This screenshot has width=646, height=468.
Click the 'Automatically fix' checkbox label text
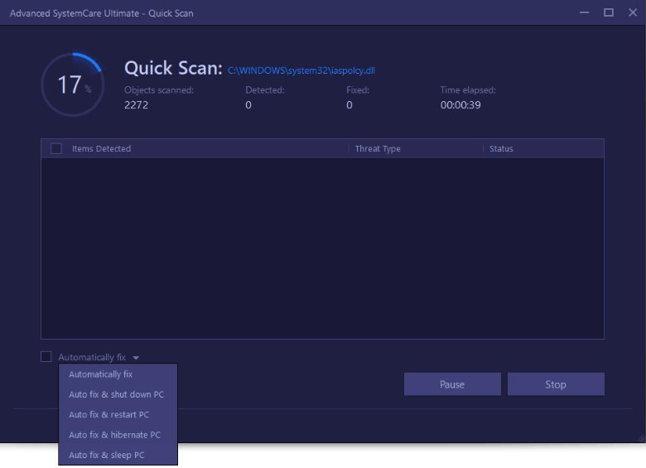point(92,357)
